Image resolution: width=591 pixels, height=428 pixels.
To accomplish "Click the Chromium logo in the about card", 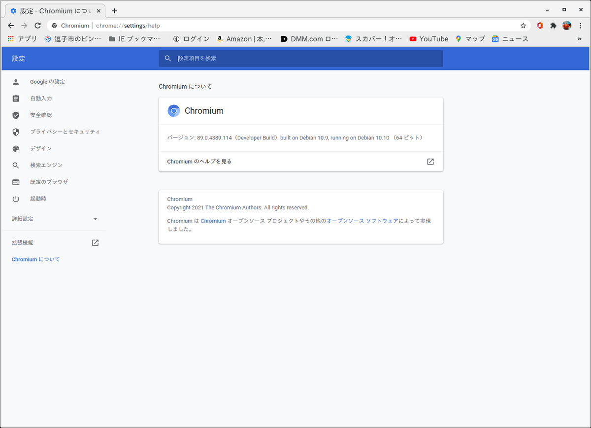I will point(173,111).
